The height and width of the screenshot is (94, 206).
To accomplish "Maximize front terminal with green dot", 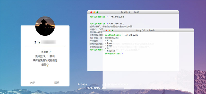I will point(113,30).
